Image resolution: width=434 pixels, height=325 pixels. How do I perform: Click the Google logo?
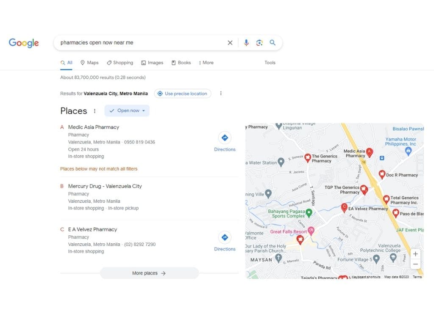pyautogui.click(x=24, y=43)
